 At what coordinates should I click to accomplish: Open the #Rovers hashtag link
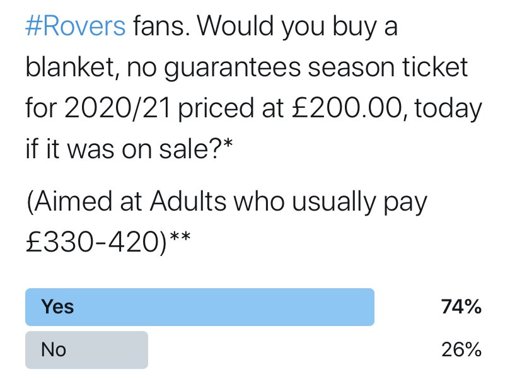tap(76, 26)
